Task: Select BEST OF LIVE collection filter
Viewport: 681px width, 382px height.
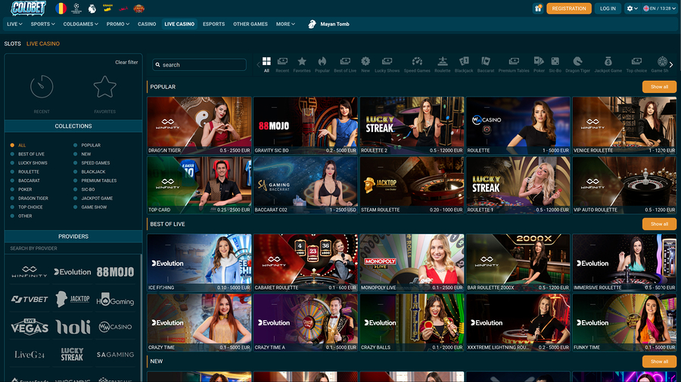Action: click(x=28, y=154)
